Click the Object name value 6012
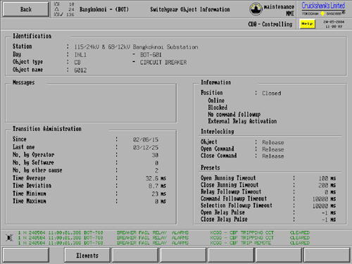This screenshot has height=264, width=352. (80, 70)
